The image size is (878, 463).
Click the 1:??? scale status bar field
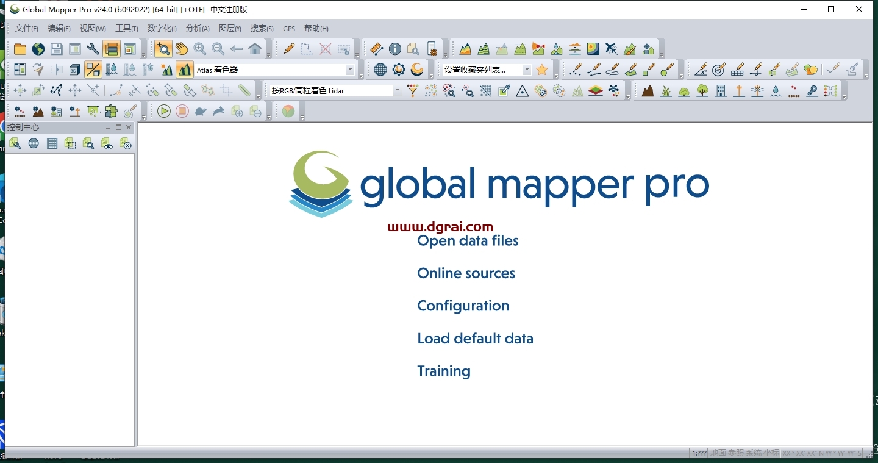tap(699, 453)
